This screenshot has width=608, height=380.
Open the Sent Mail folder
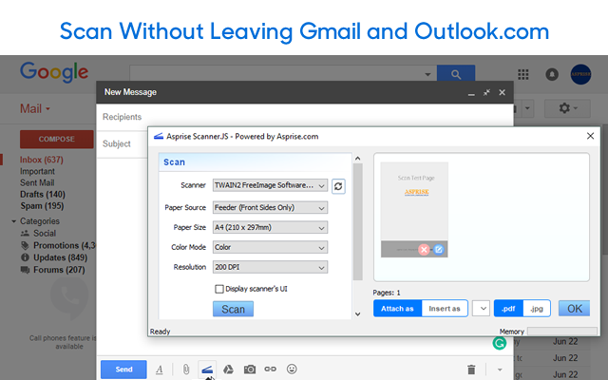pos(37,182)
